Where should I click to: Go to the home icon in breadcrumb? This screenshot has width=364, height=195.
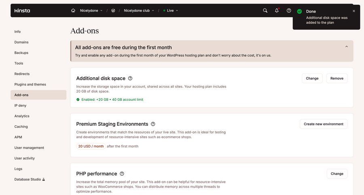[x=73, y=10]
